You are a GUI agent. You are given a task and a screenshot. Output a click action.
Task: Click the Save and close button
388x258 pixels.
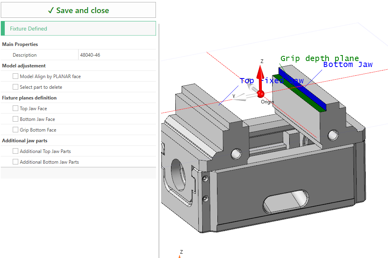click(x=78, y=10)
